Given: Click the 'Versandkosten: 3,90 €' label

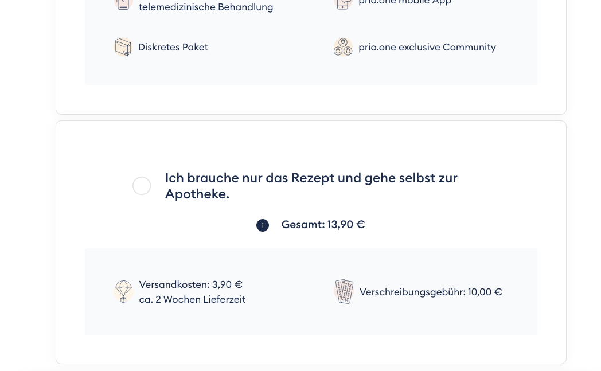Looking at the screenshot, I should (x=190, y=284).
